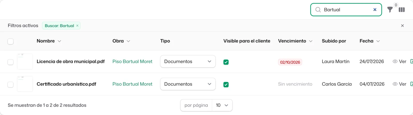The image size is (413, 115).
Task: Click the results count text
Action: coord(47,105)
